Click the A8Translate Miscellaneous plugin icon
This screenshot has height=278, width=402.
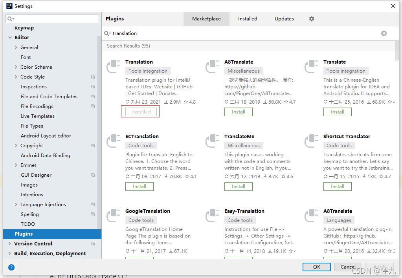213,66
